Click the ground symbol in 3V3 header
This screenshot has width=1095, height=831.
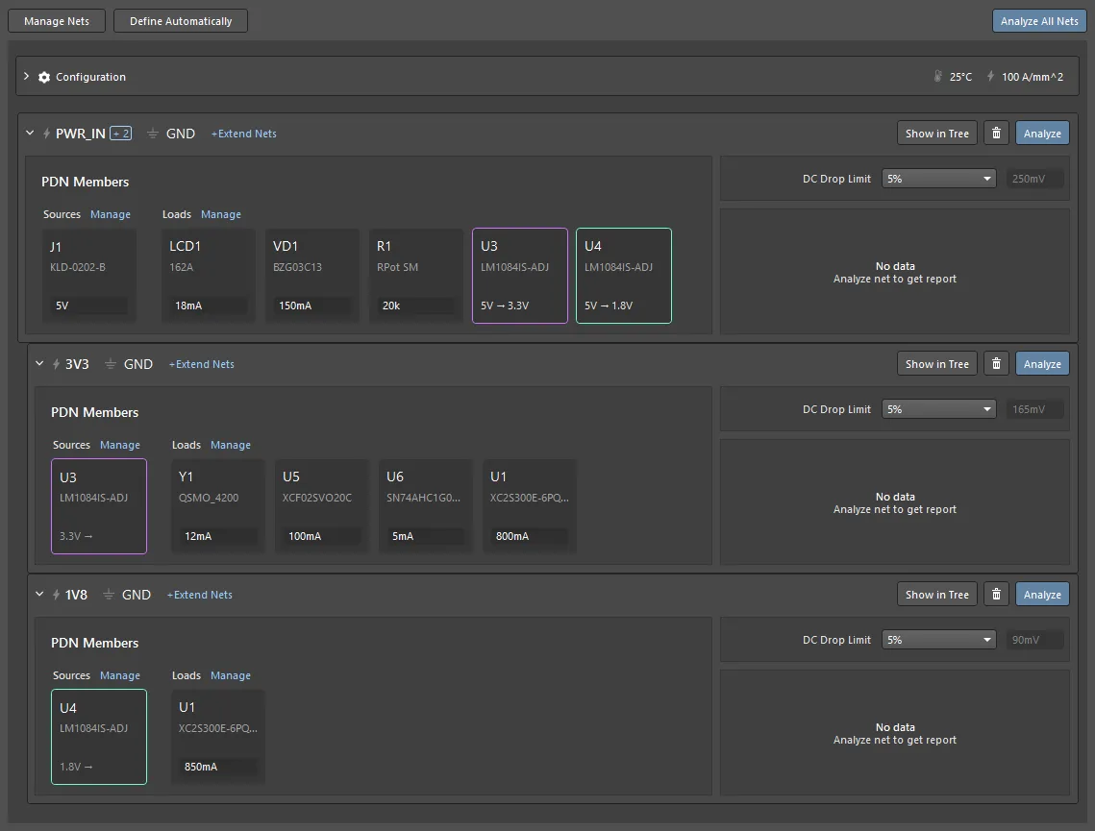(111, 364)
